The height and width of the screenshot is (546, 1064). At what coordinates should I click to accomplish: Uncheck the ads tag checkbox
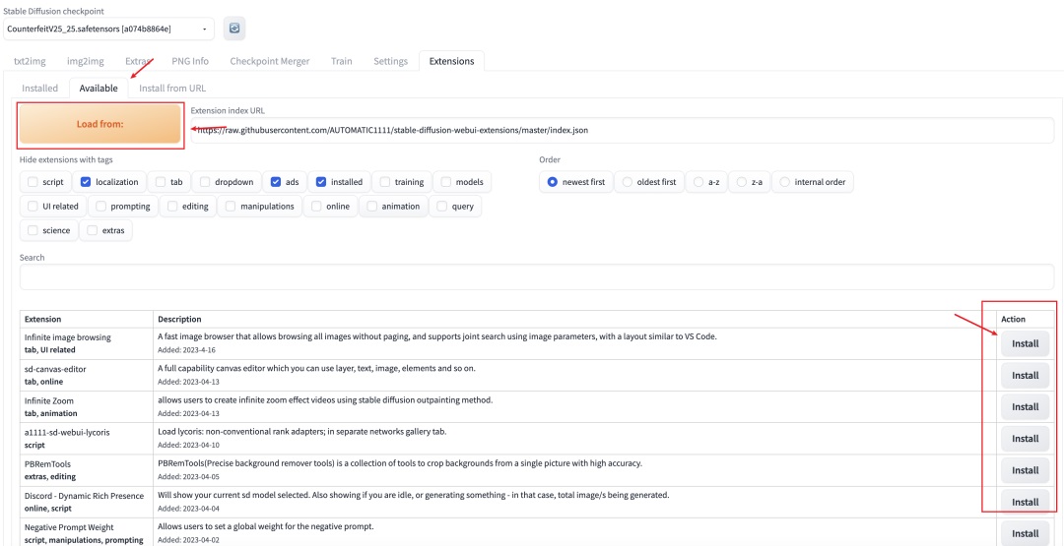(277, 182)
